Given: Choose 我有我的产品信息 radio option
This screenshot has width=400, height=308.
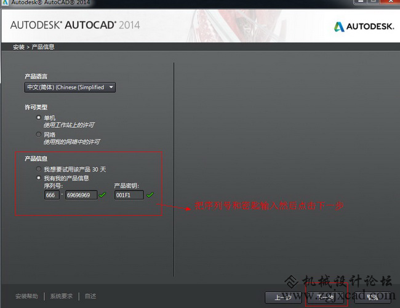Looking at the screenshot, I should click(39, 178).
